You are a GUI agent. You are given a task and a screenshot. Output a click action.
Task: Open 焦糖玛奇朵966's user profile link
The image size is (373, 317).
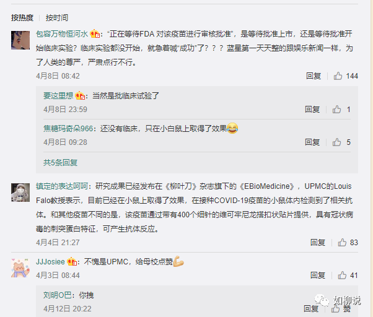pos(68,129)
